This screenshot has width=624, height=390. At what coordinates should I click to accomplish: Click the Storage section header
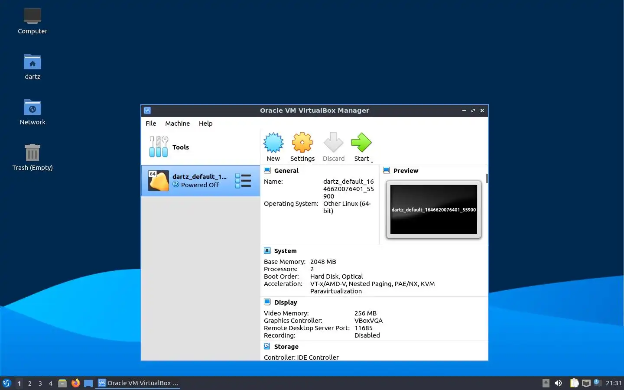[x=286, y=347]
